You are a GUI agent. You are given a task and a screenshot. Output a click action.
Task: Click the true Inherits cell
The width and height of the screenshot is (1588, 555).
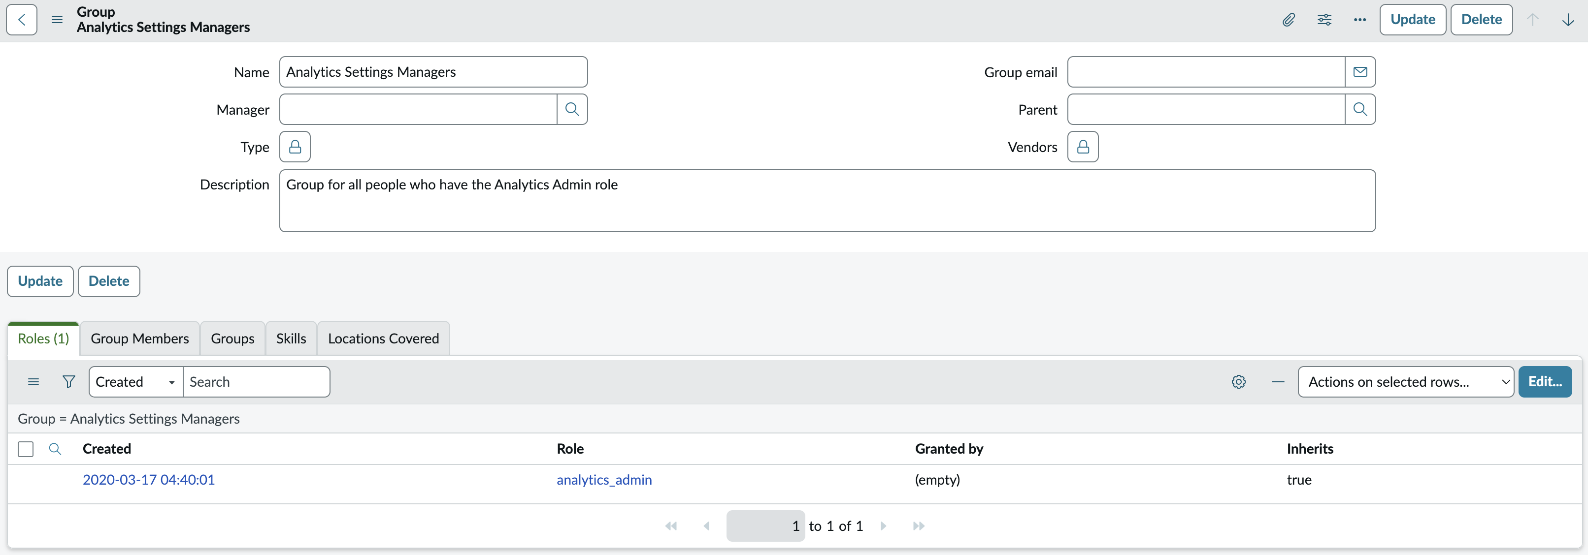1299,480
